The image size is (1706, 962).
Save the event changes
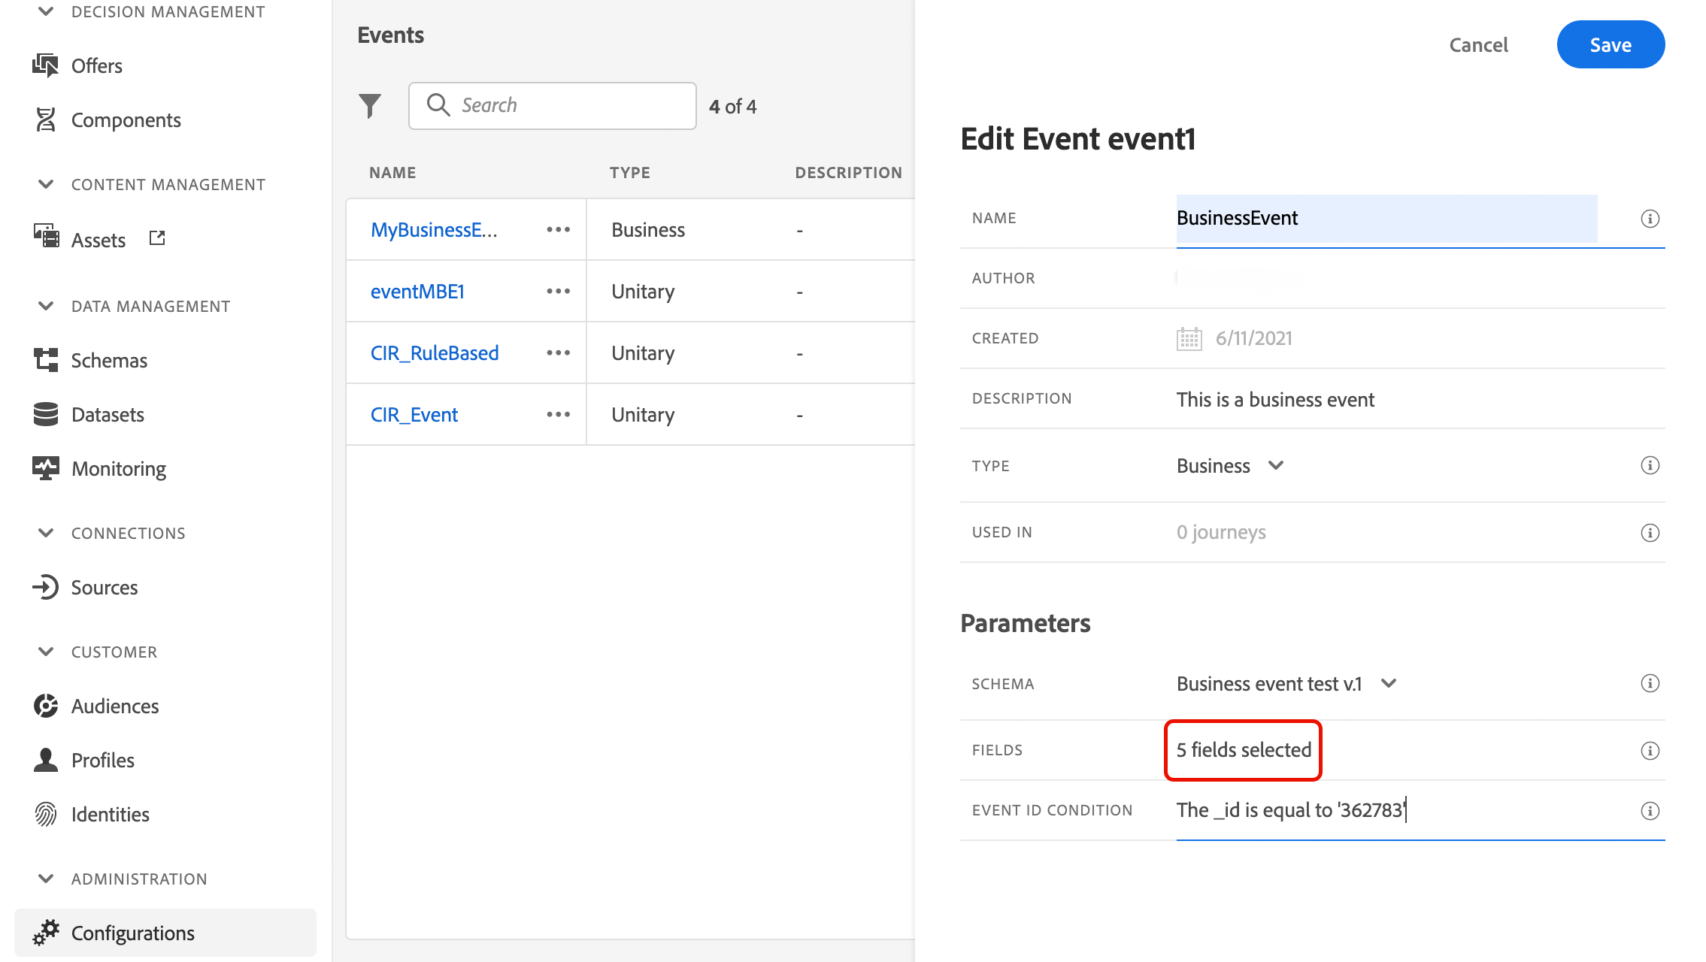pos(1610,45)
